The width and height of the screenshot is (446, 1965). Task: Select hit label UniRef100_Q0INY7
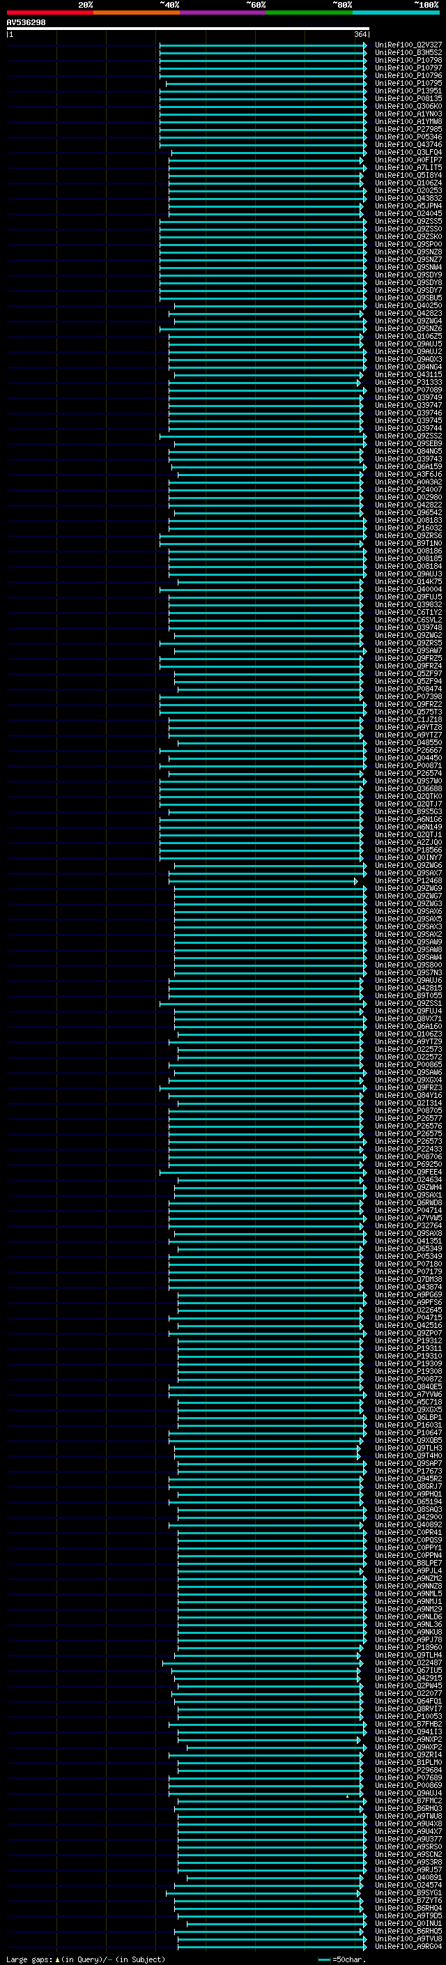coord(408,857)
